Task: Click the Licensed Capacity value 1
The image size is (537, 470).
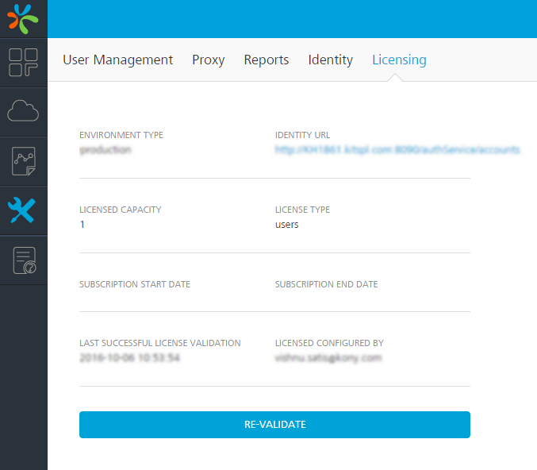Action: (x=82, y=225)
